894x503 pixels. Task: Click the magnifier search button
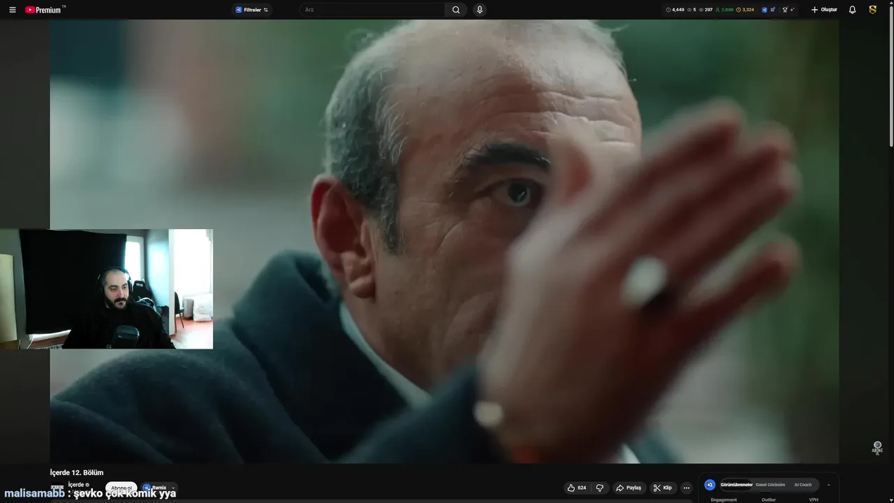pos(456,10)
